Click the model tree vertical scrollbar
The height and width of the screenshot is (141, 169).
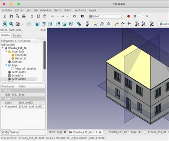45,55
